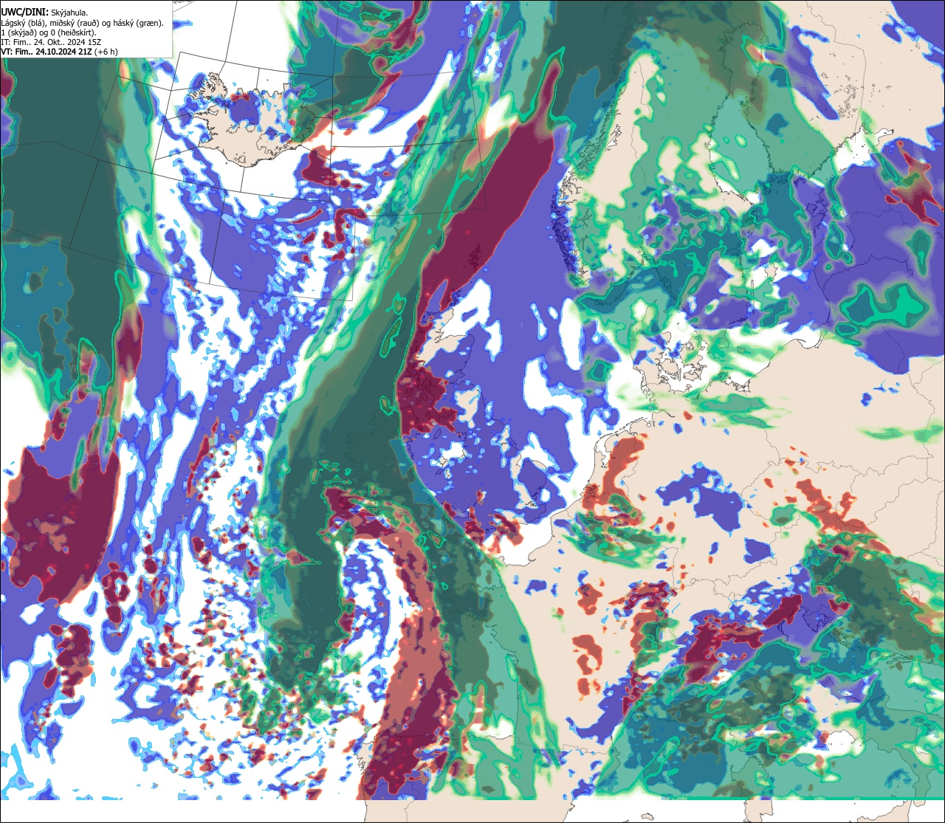Click the "IT: Fim.. 24. Okt.. 2024 15Z" line

coord(51,42)
